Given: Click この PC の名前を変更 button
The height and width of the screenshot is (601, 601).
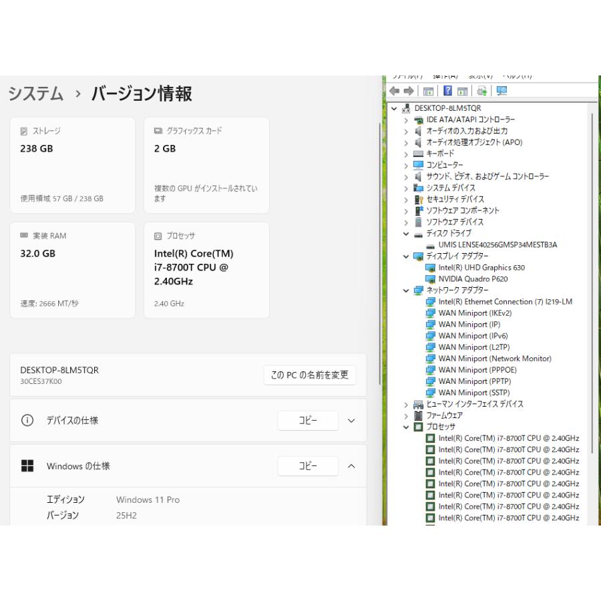Looking at the screenshot, I should (310, 375).
